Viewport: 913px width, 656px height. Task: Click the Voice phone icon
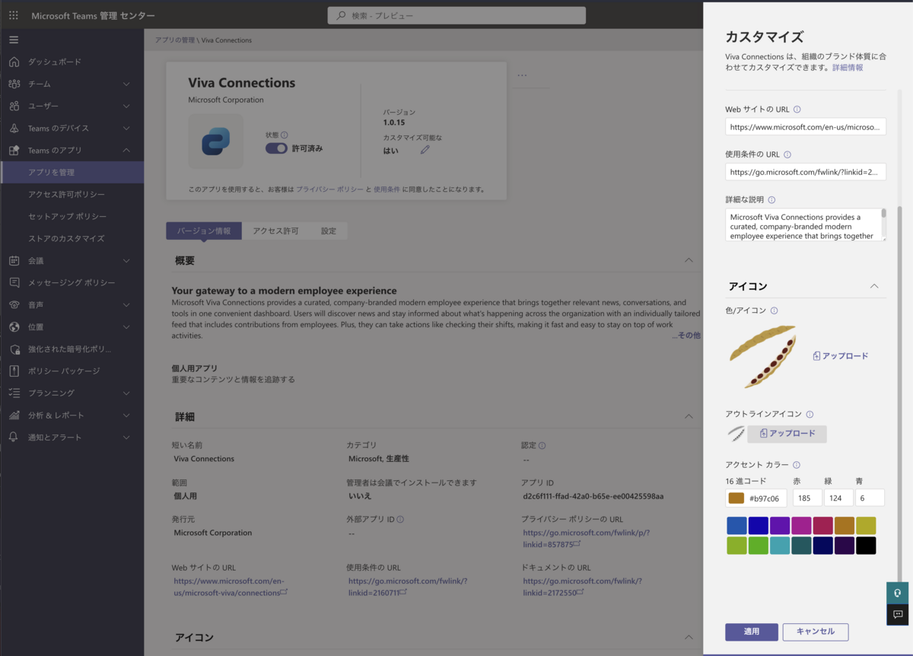(14, 304)
